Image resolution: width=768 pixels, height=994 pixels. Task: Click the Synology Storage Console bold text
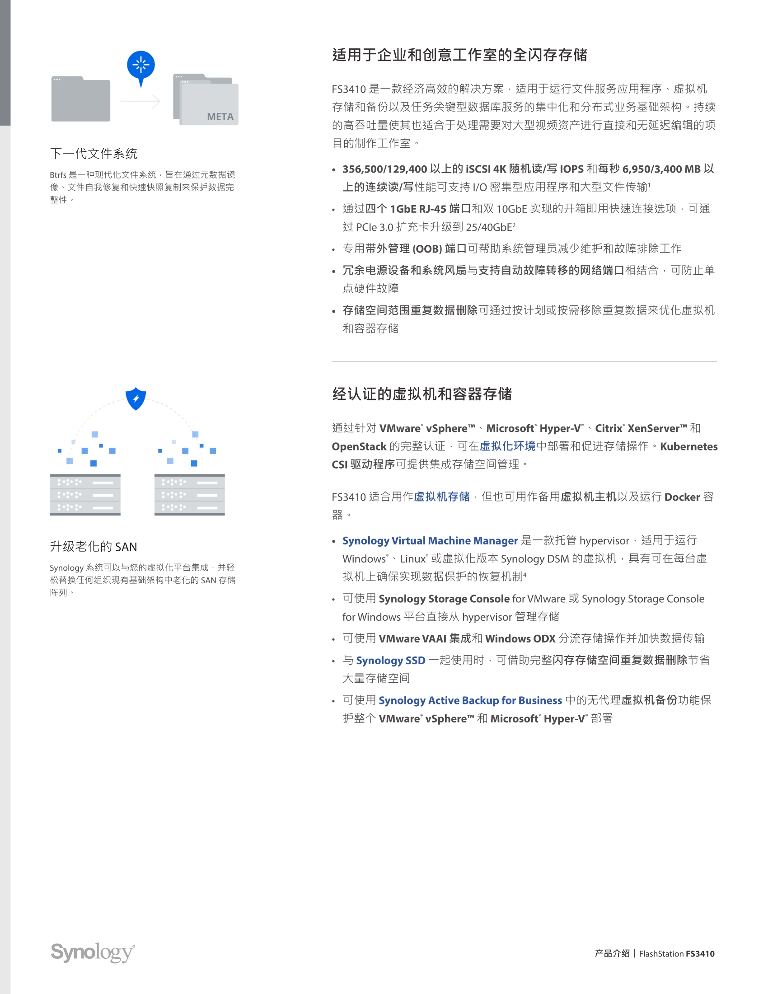click(444, 599)
